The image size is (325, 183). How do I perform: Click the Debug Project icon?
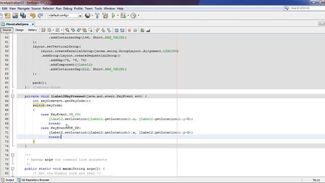tap(123, 16)
